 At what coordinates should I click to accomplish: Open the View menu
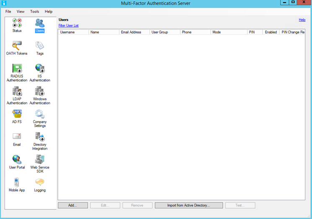point(21,12)
